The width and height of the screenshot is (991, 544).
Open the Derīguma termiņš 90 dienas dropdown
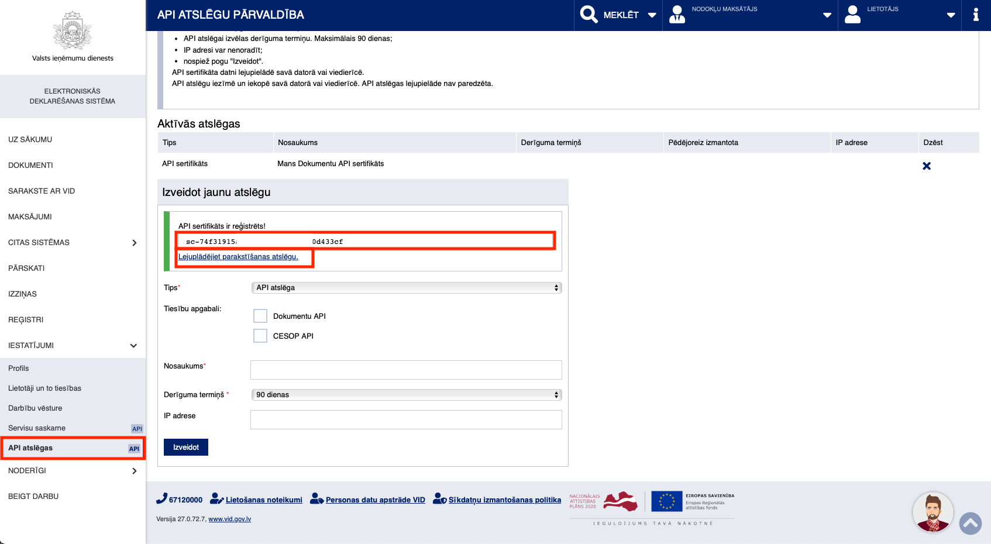[406, 395]
